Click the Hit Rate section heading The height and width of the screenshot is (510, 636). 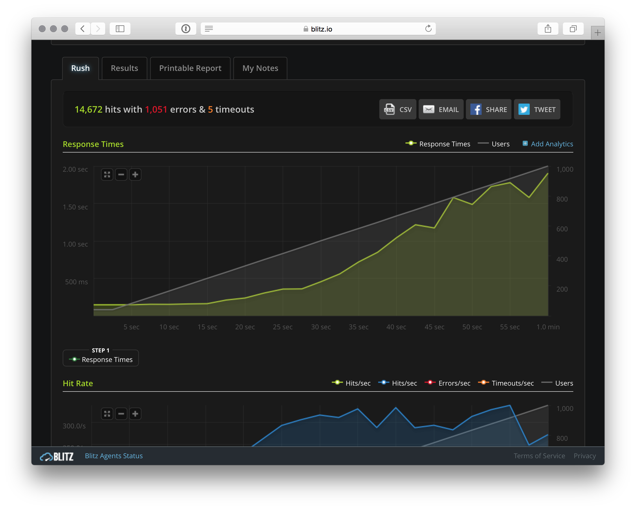(78, 383)
